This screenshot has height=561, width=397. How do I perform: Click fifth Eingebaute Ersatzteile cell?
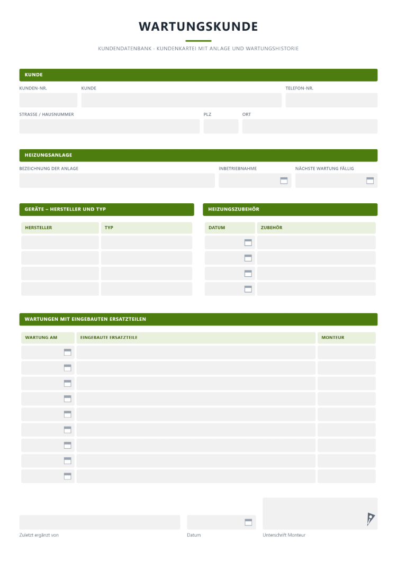pyautogui.click(x=196, y=414)
